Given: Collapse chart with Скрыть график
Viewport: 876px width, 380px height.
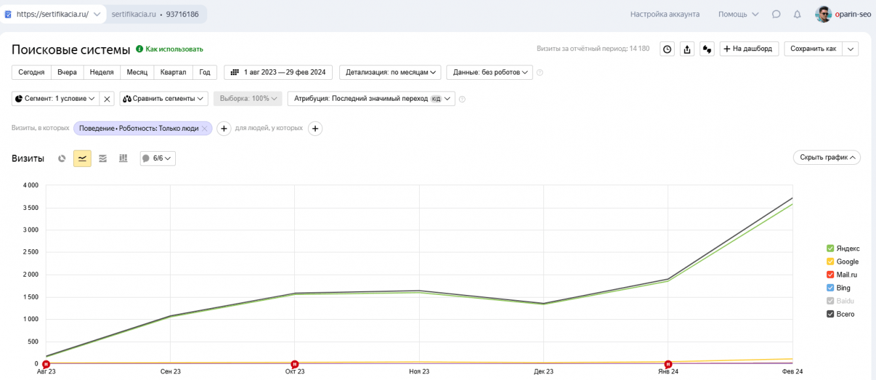Looking at the screenshot, I should (826, 158).
